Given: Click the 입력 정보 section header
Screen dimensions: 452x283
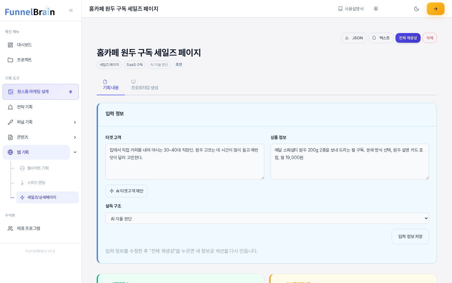Looking at the screenshot, I should tap(115, 114).
